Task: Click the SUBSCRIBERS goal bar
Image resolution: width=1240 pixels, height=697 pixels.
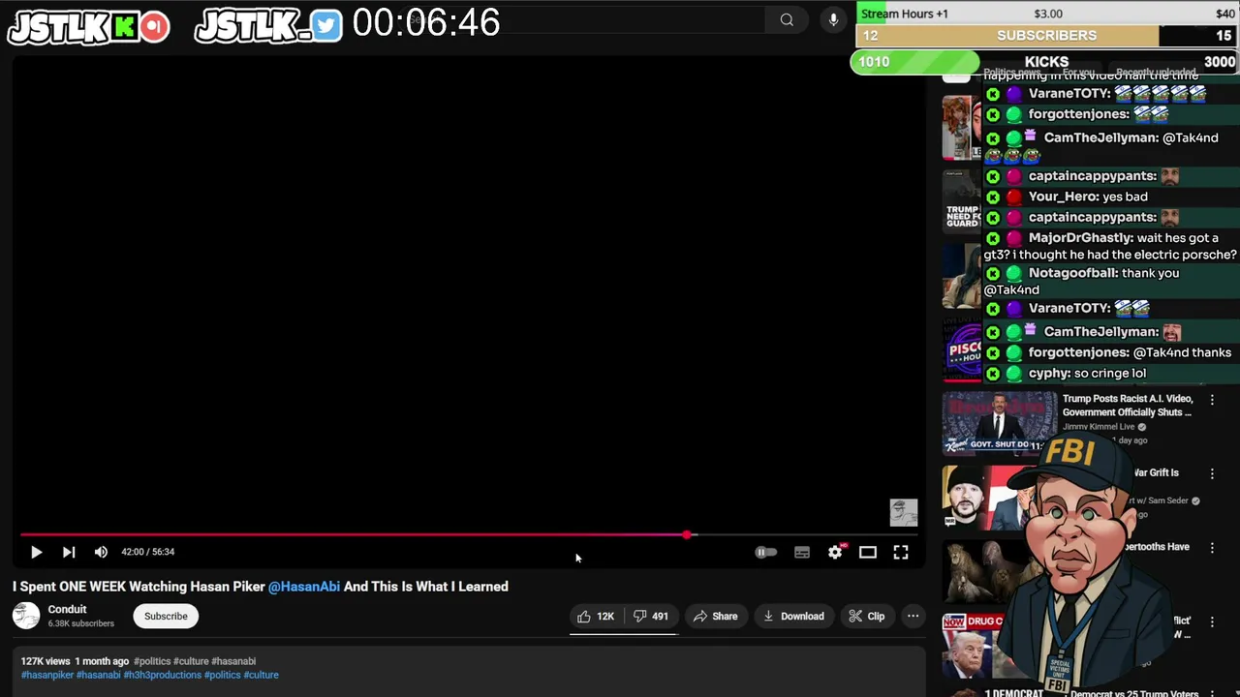Action: click(1047, 36)
